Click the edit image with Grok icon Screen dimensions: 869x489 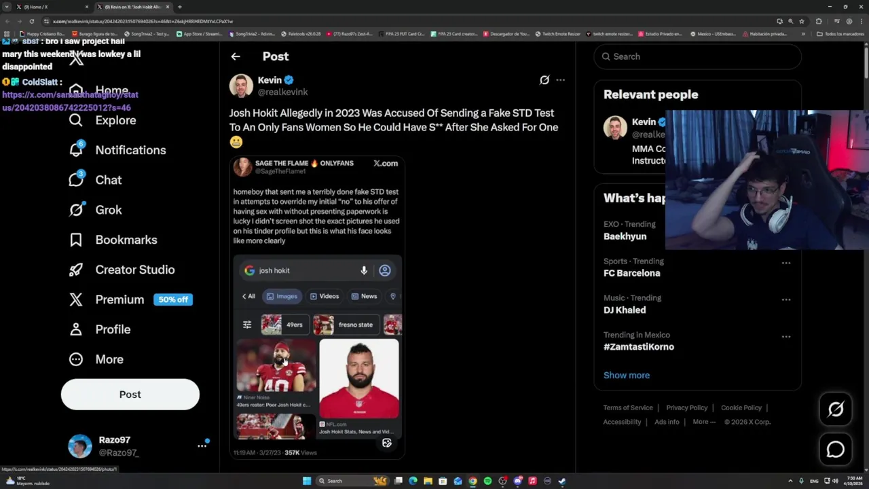[x=387, y=443]
